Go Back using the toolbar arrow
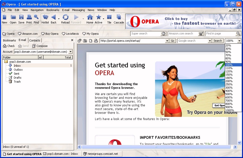Viewport: 243px width, 158px height. click(53, 19)
